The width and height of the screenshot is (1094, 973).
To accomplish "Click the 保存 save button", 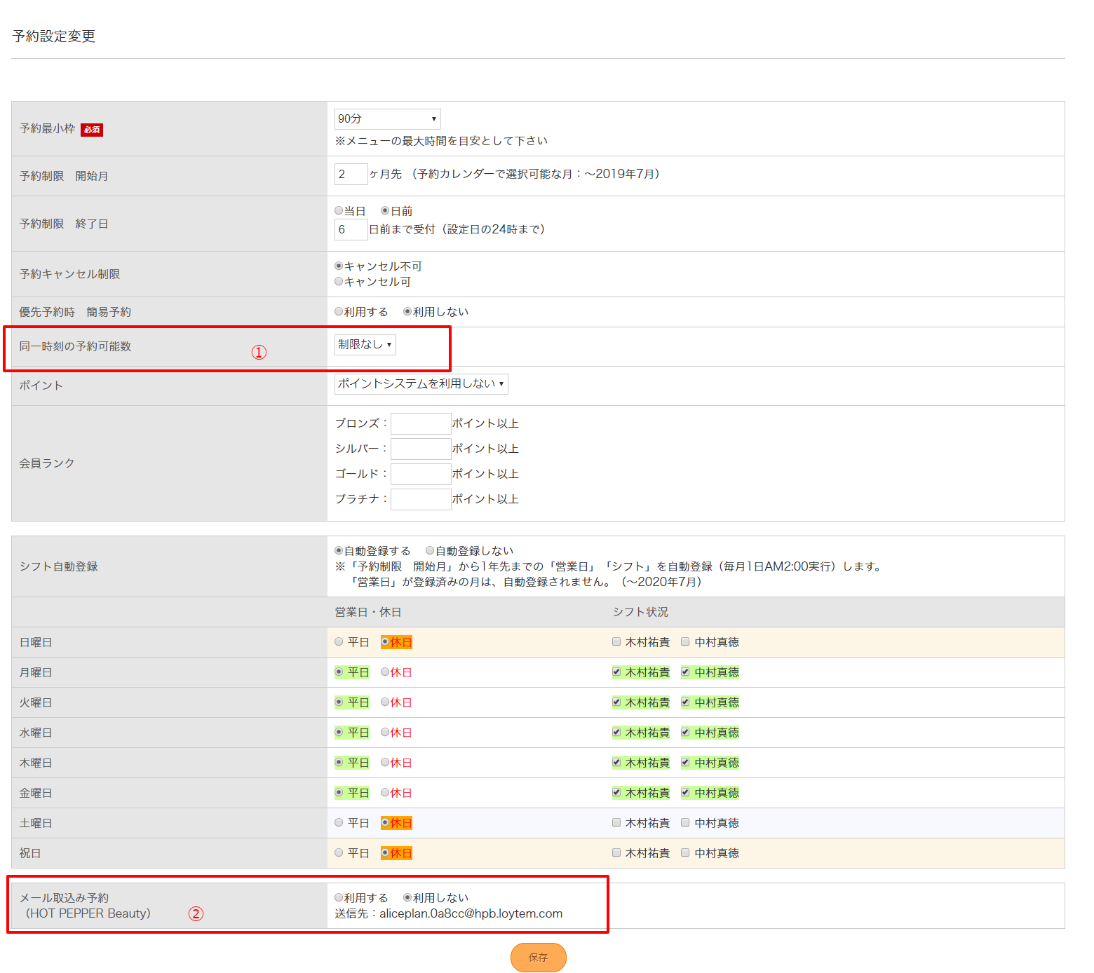I will point(538,958).
